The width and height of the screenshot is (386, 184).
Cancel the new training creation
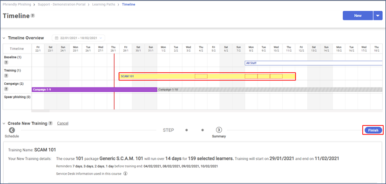pyautogui.click(x=63, y=123)
